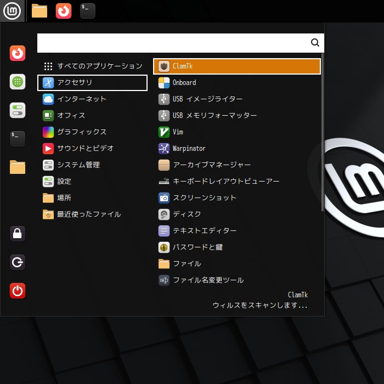Image resolution: width=384 pixels, height=384 pixels.
Task: Click the log out icon
Action: [18, 262]
